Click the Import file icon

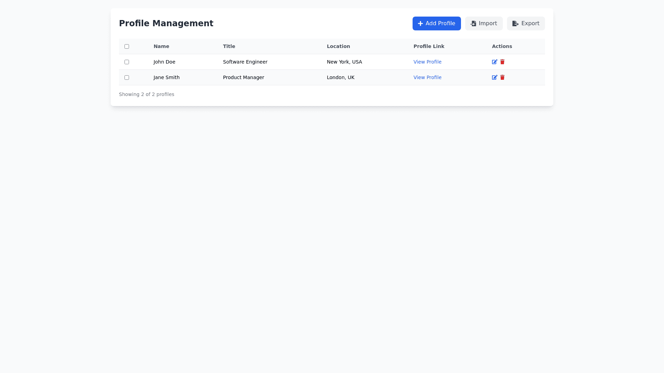473,23
